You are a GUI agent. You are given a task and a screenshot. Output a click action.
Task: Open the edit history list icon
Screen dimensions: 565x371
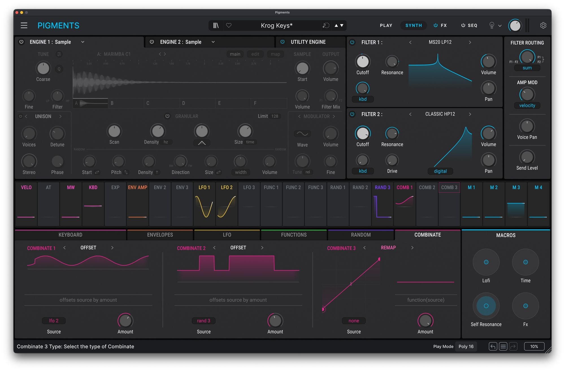point(503,346)
